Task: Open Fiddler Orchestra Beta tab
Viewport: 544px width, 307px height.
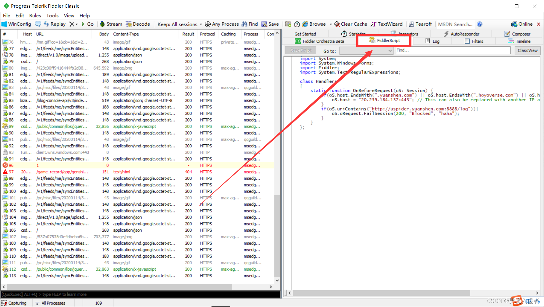Action: coord(319,41)
